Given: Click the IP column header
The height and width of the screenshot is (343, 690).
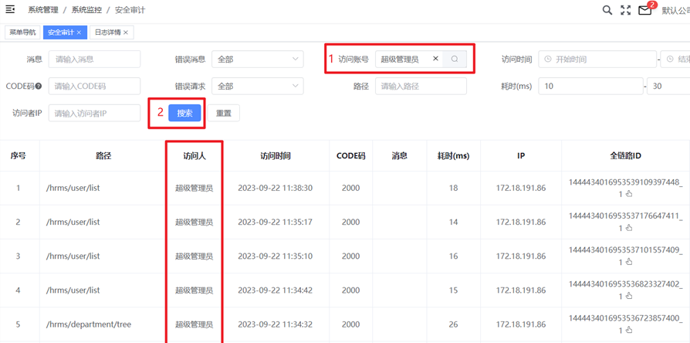Looking at the screenshot, I should point(521,155).
